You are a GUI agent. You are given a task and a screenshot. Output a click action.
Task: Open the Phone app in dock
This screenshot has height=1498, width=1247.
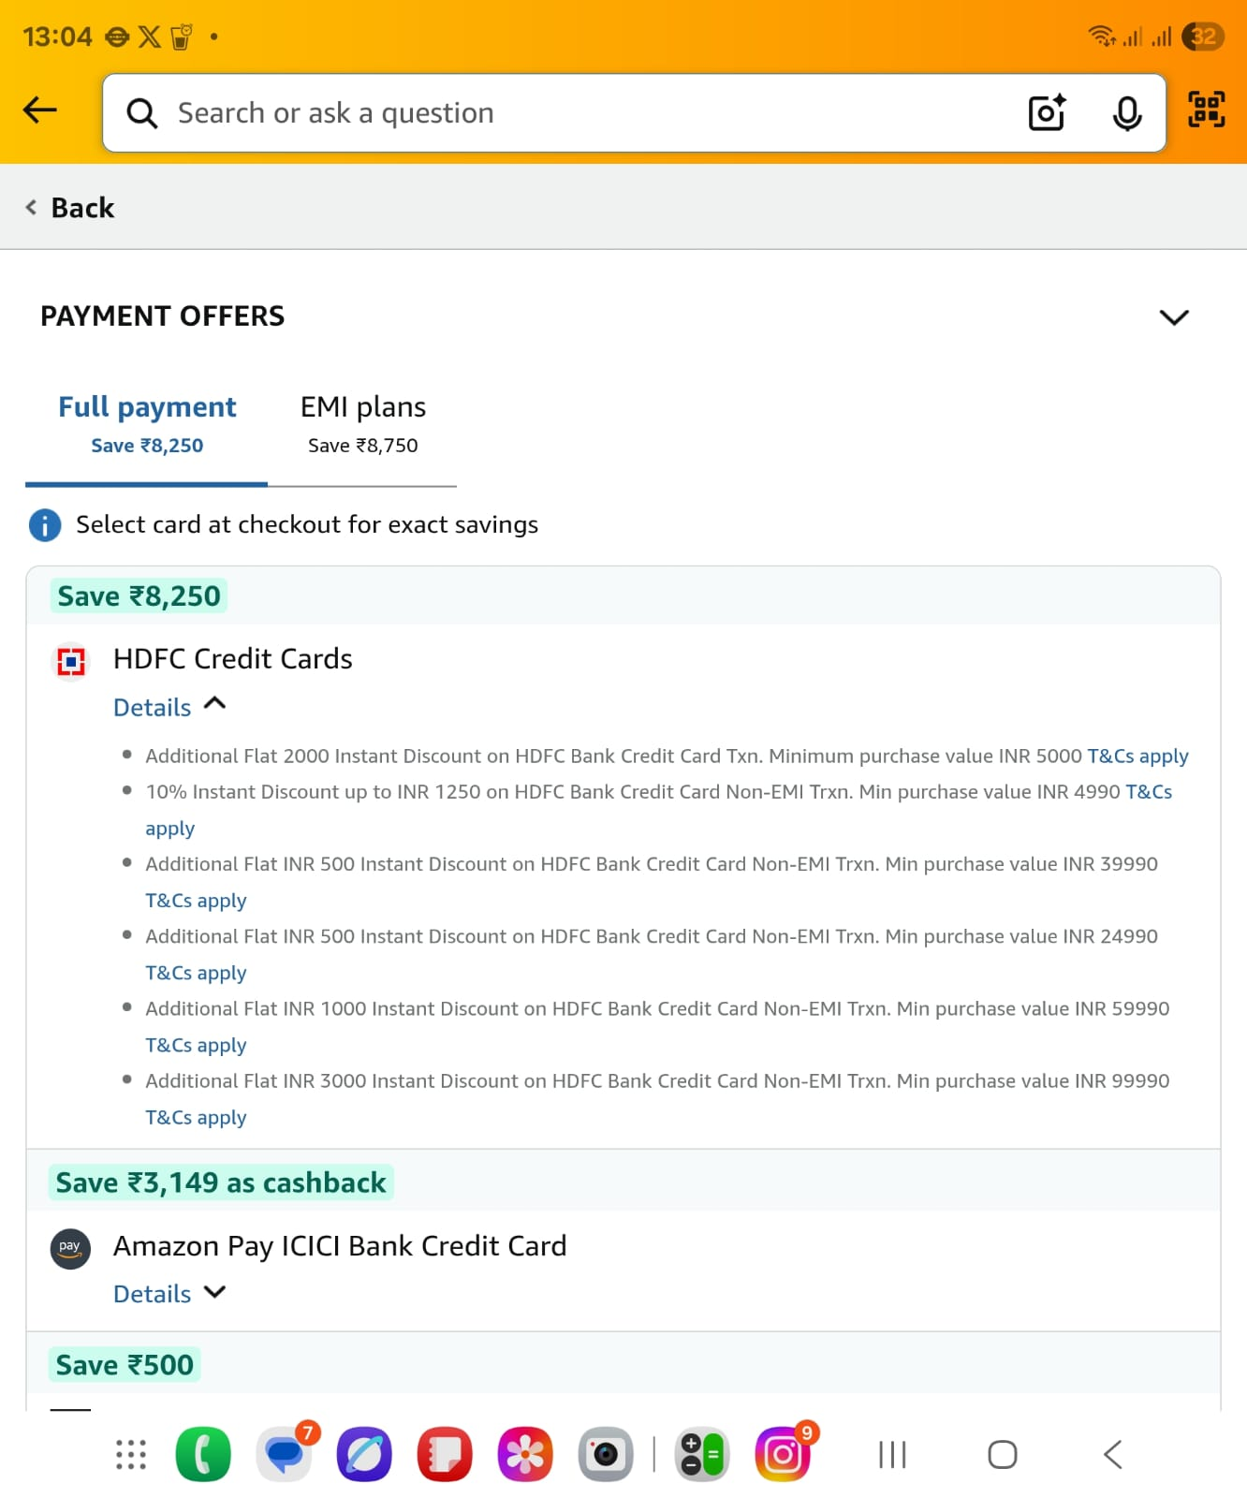[203, 1454]
